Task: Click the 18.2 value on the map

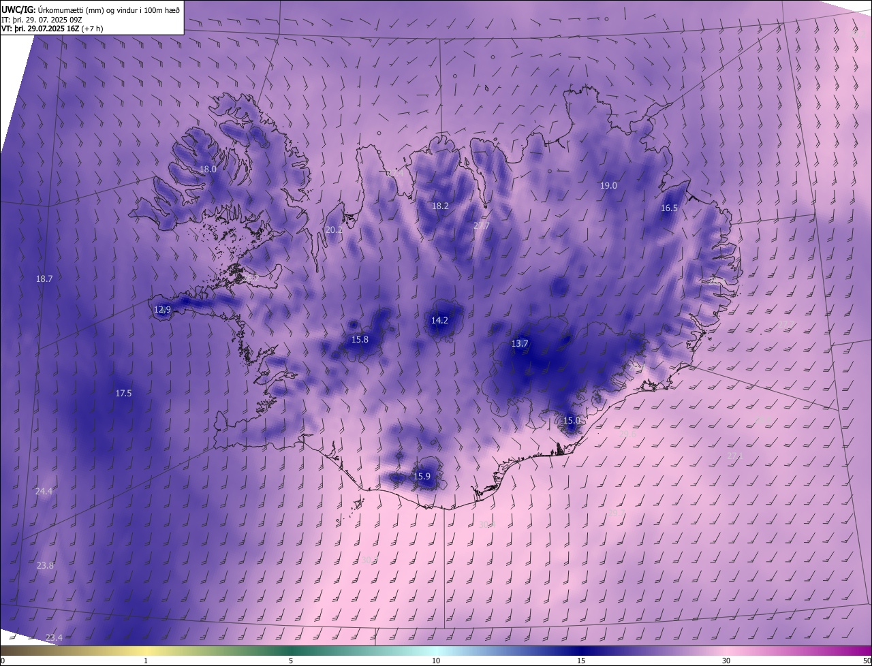Action: point(440,206)
